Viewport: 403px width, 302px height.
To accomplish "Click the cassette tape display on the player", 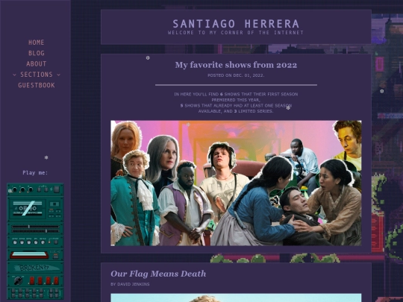I will [x=28, y=208].
